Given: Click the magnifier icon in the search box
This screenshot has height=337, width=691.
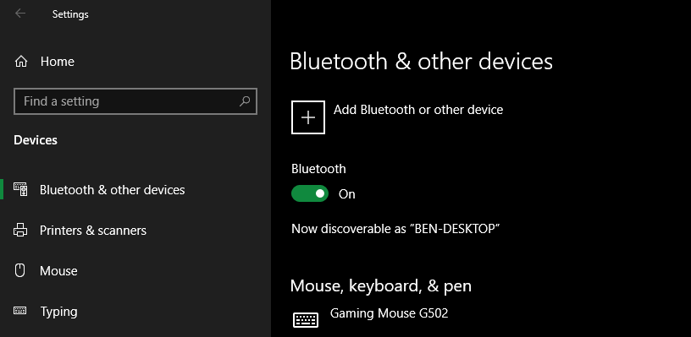Looking at the screenshot, I should (x=245, y=101).
